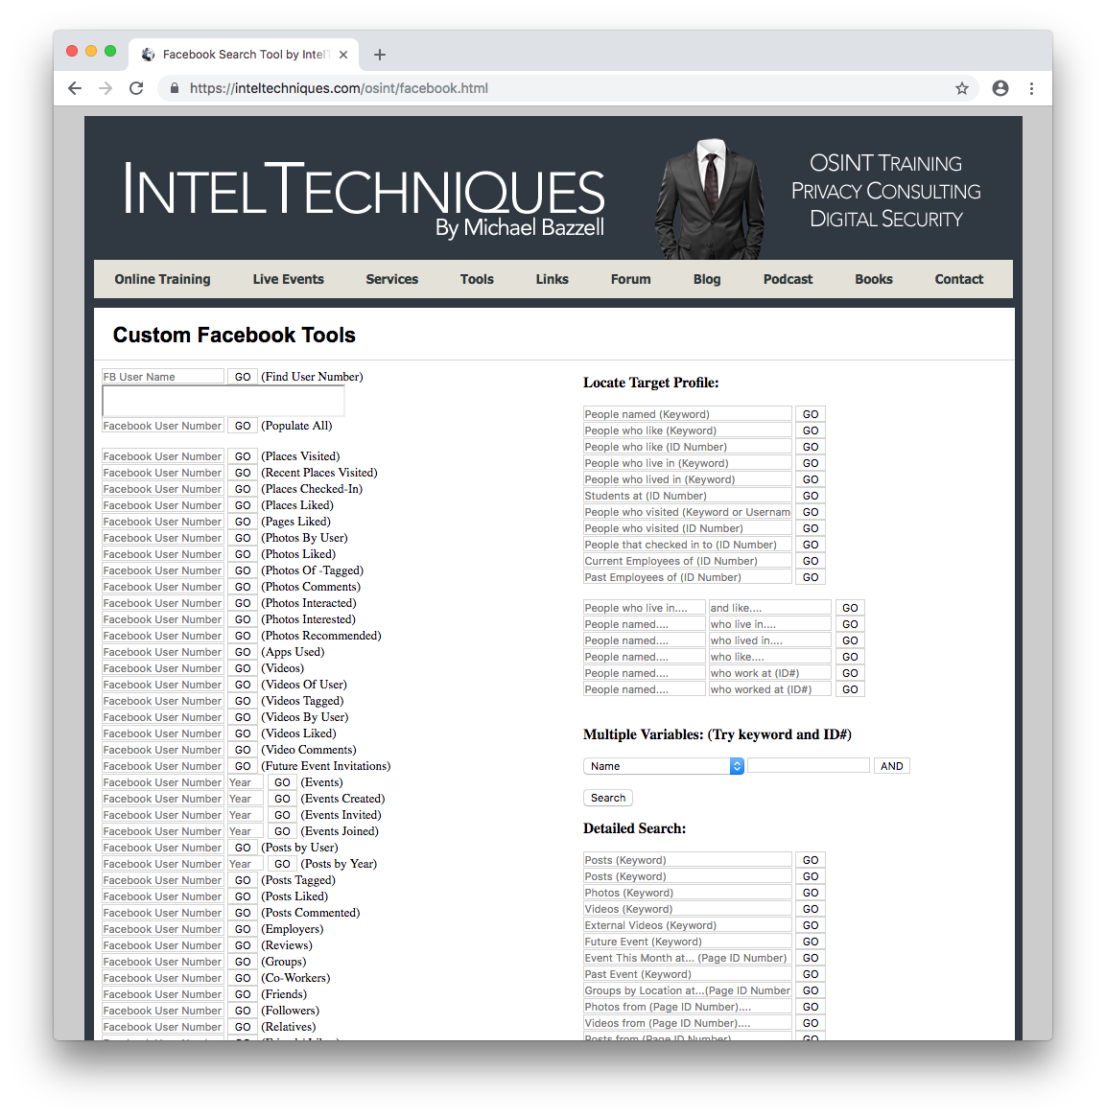Open the Online Training menu item
This screenshot has width=1106, height=1117.
(x=162, y=279)
